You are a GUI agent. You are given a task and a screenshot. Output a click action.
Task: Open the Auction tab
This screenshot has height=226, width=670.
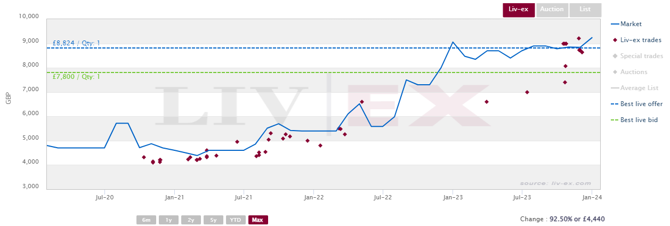[x=552, y=10]
